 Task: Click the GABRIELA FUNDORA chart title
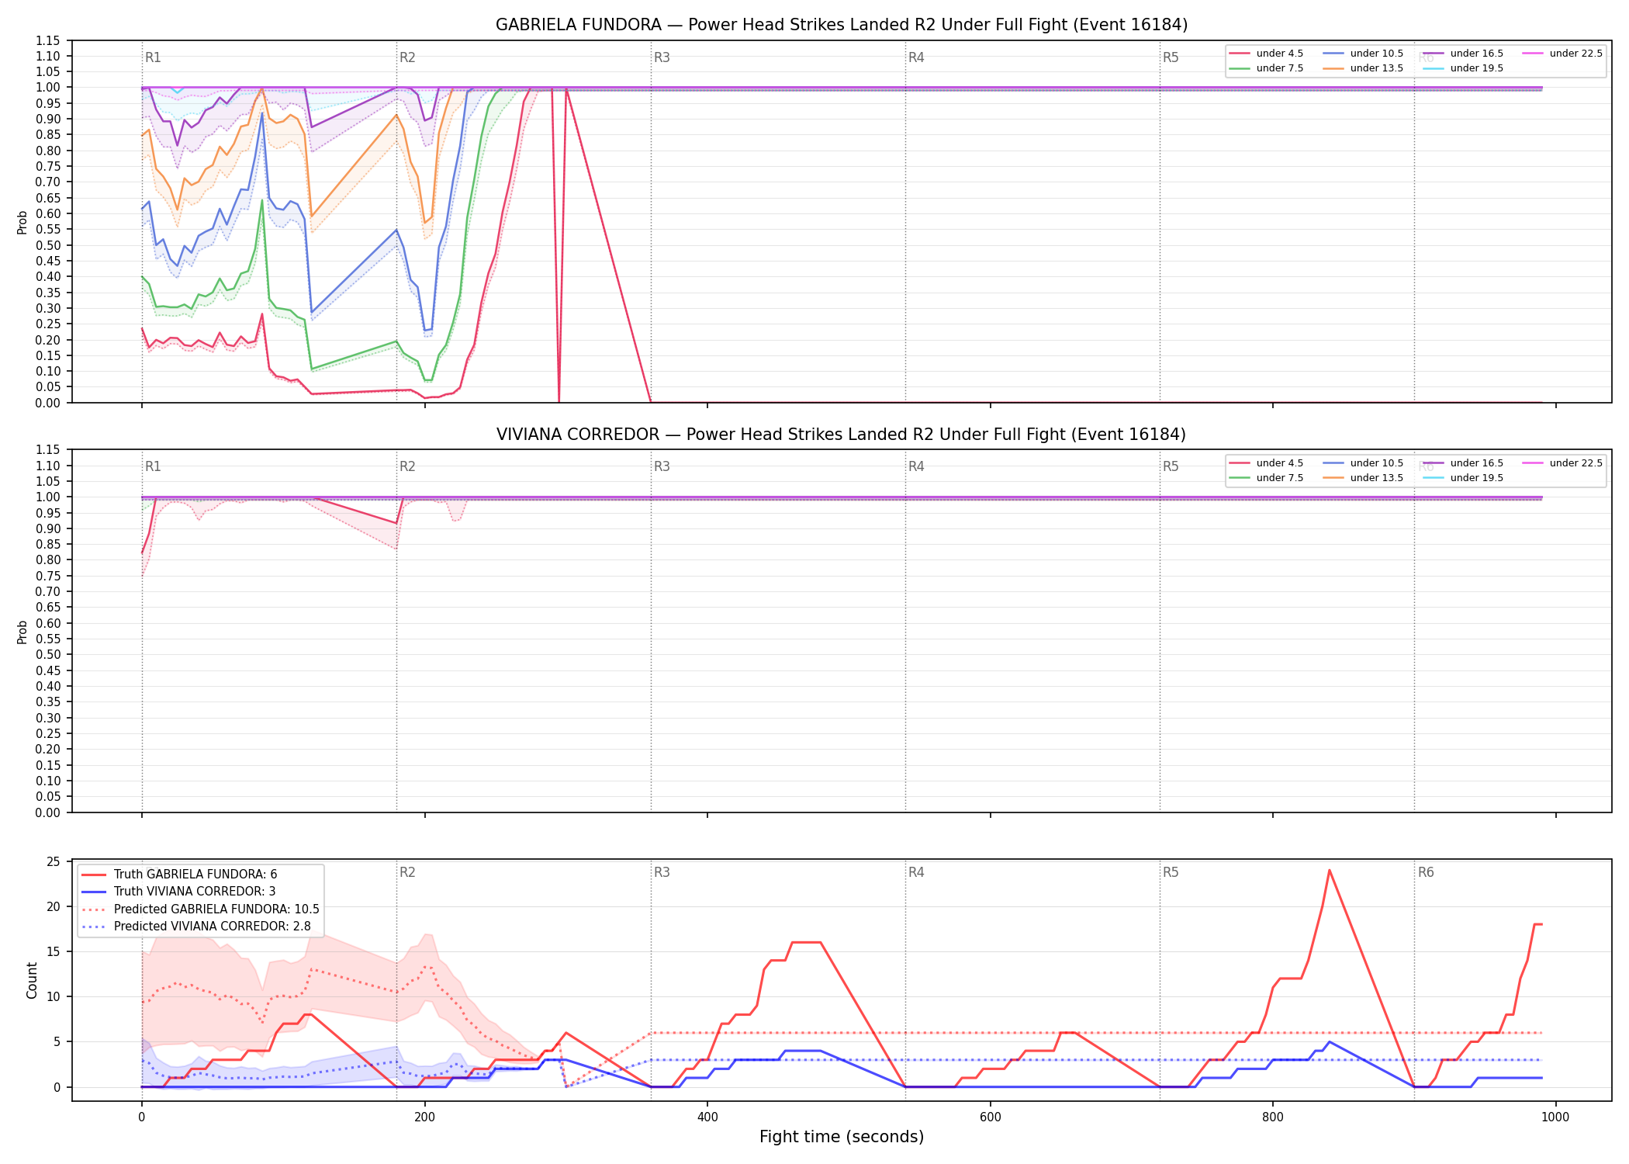coord(842,25)
